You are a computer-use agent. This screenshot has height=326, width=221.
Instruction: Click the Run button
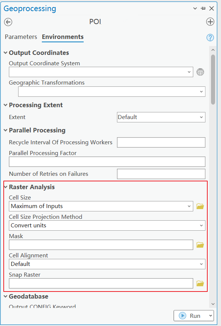190,316
